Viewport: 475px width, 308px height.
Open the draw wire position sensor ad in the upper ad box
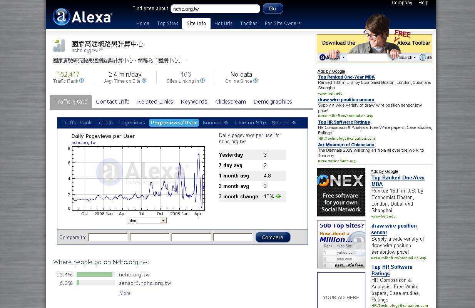coord(346,100)
